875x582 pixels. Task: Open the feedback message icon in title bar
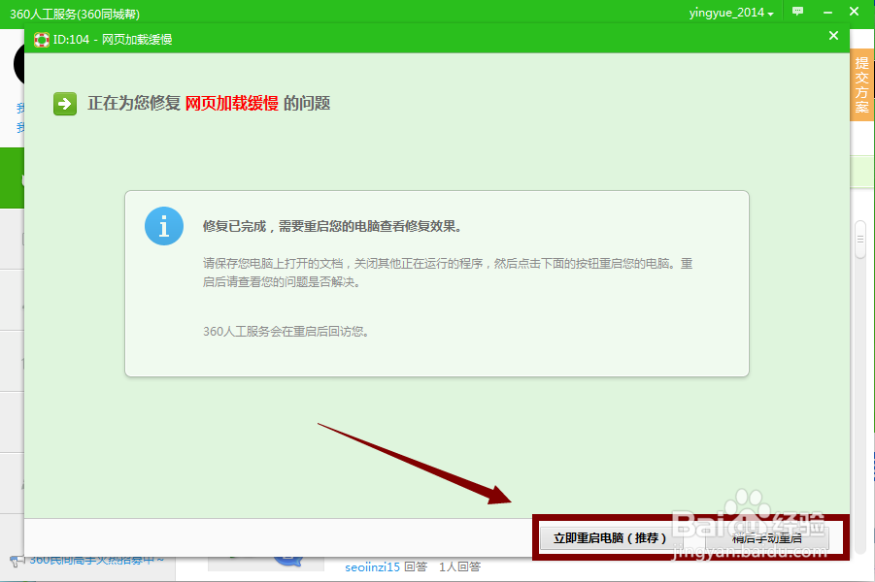pos(798,11)
